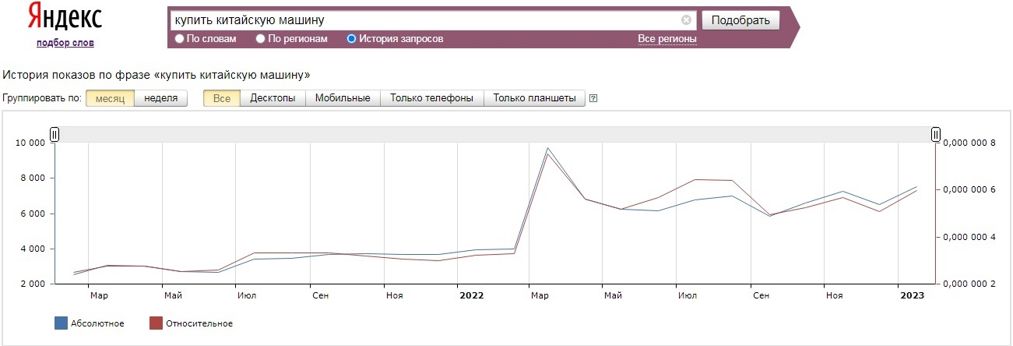
Task: Switch to the "Десктопы" tab
Action: coord(273,98)
